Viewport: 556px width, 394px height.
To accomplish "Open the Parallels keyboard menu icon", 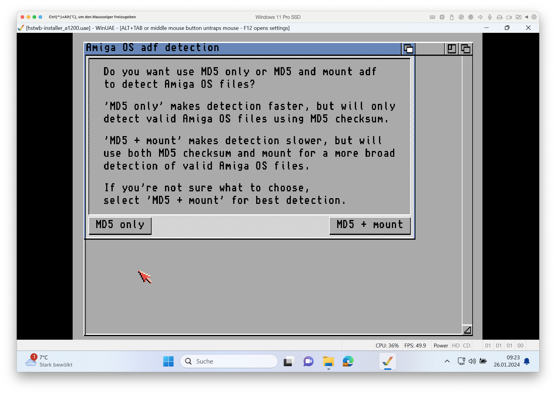I will point(432,17).
